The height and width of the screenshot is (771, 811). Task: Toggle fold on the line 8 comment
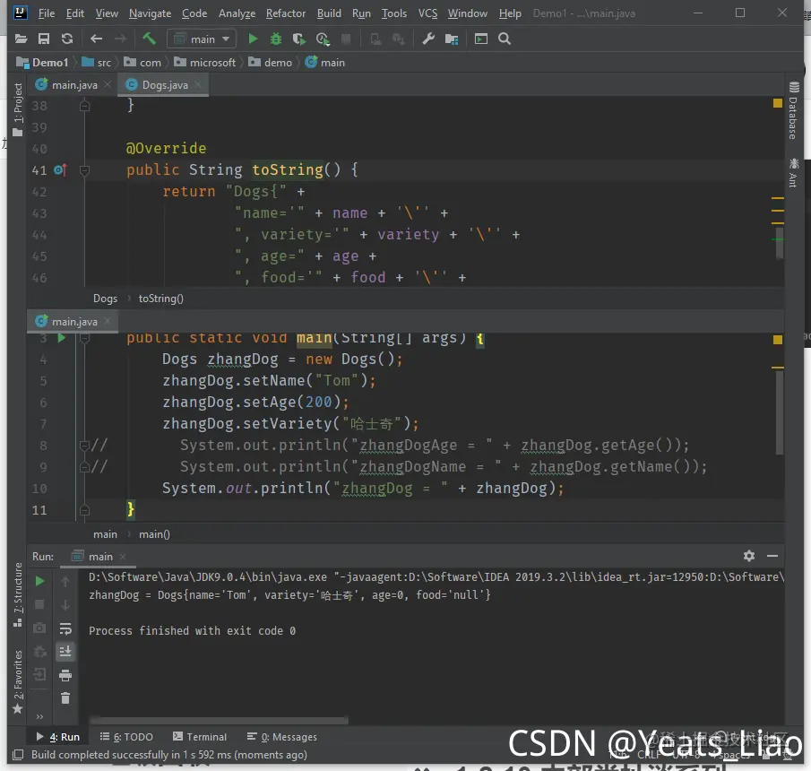tap(84, 446)
